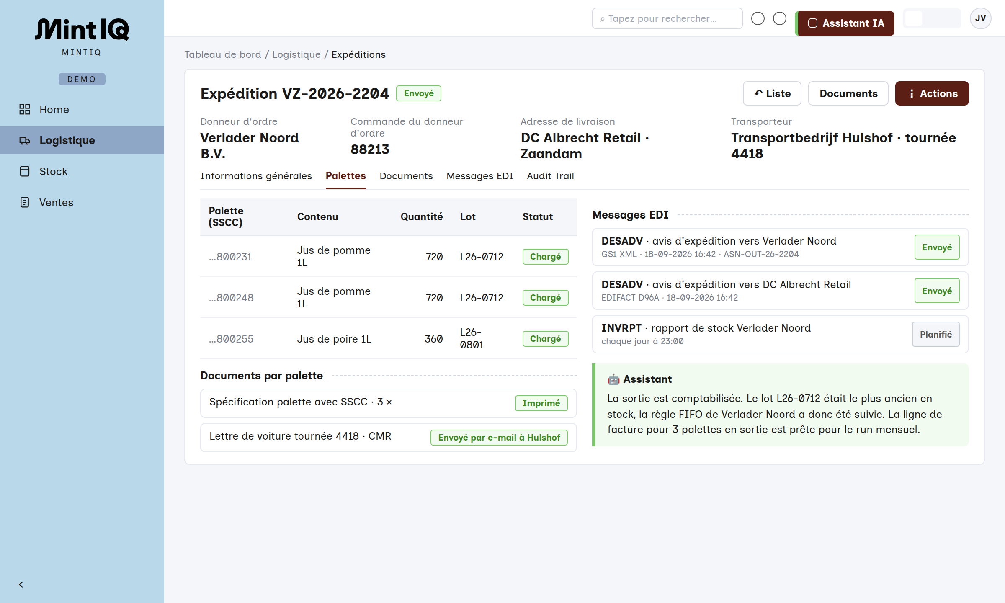Click Envoyé par e-mail à Hulshof badge

(x=499, y=438)
